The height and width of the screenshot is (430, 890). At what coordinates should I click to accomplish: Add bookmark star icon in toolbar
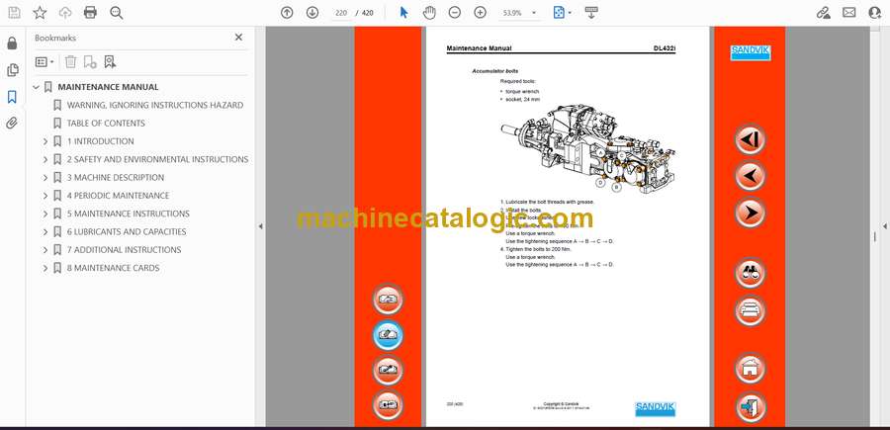(40, 13)
